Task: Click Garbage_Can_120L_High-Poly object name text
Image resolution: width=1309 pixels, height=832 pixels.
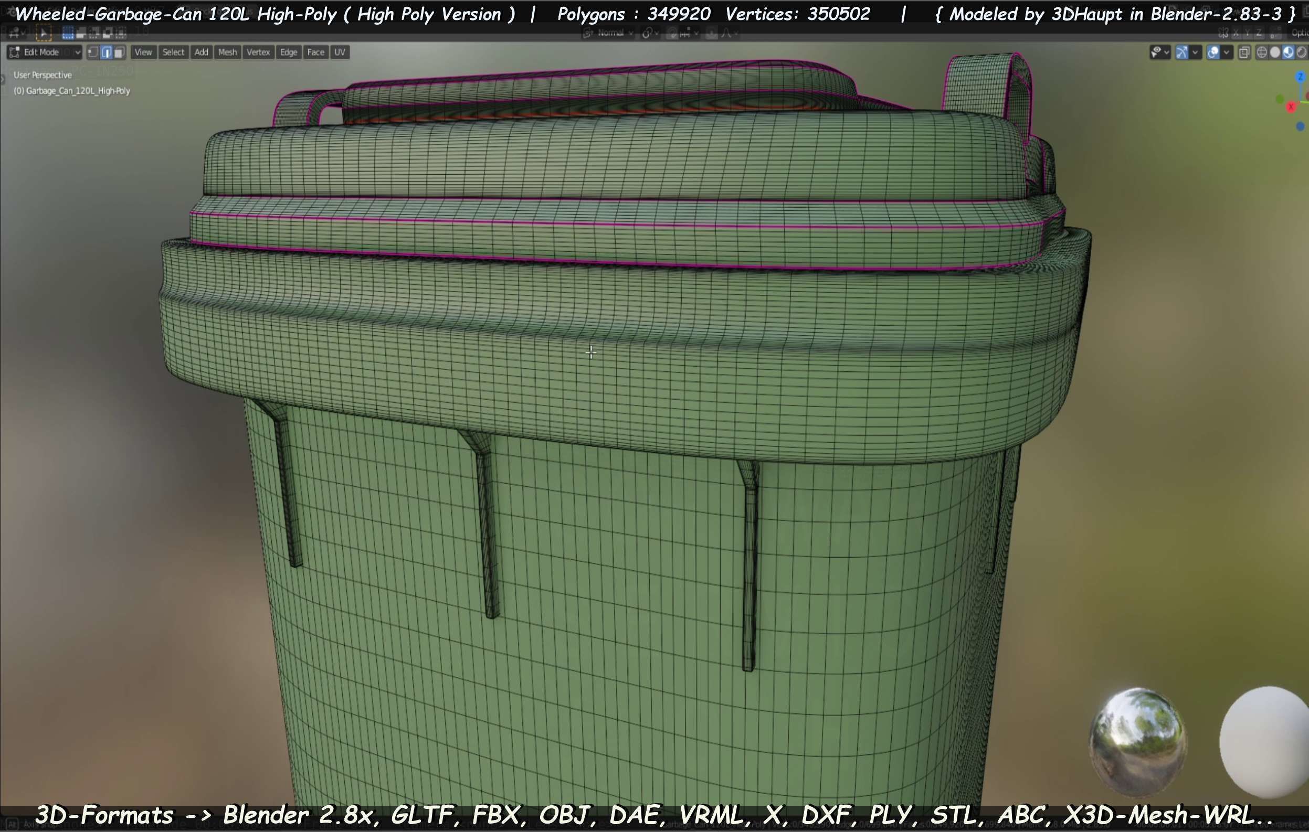Action: [78, 91]
